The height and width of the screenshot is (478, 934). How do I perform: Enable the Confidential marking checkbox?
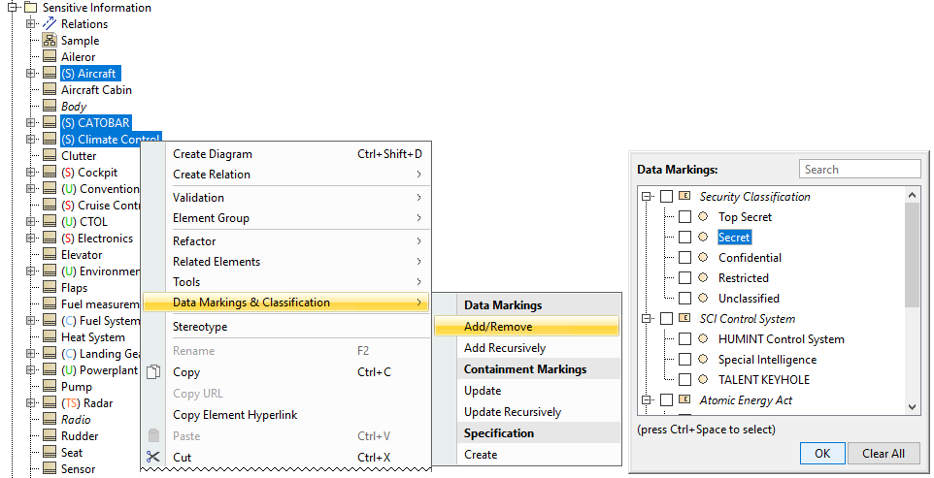tap(685, 258)
